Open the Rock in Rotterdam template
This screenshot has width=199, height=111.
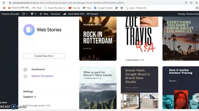pos(98,39)
